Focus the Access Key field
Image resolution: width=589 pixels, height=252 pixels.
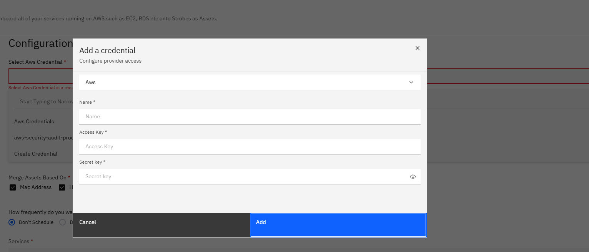[250, 146]
